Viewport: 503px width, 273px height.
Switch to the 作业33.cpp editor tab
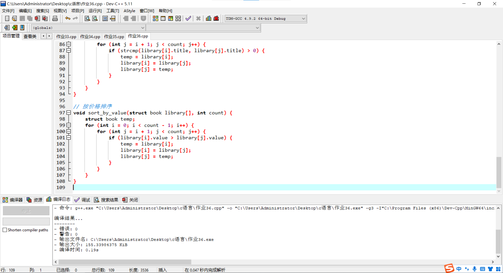(x=66, y=37)
